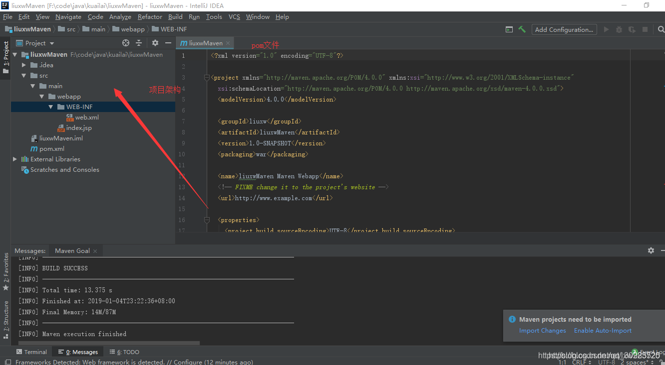Click the Stop square icon in toolbar
Screen dimensions: 665x365
pos(645,29)
